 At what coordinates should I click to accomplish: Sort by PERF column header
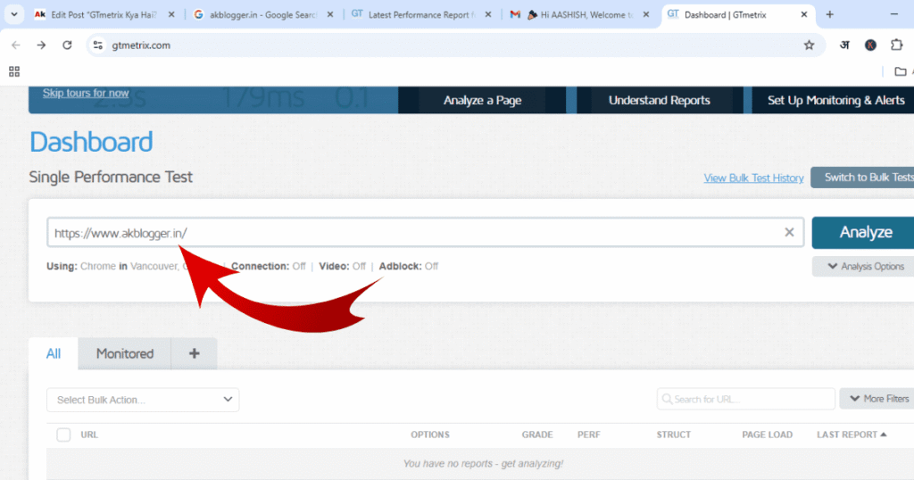point(589,434)
